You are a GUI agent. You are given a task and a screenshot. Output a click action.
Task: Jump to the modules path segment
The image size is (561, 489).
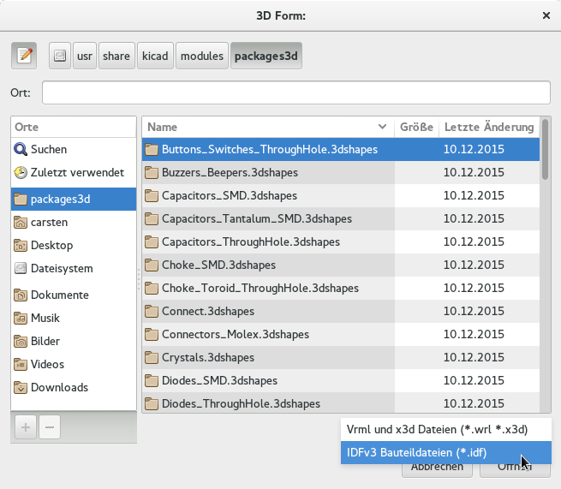(202, 57)
